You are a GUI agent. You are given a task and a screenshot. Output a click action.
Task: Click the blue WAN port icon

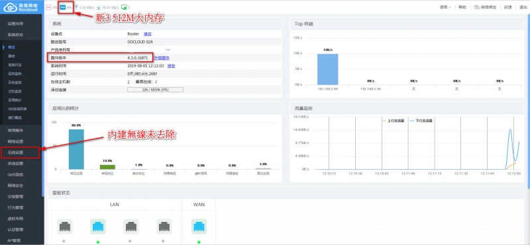click(199, 227)
